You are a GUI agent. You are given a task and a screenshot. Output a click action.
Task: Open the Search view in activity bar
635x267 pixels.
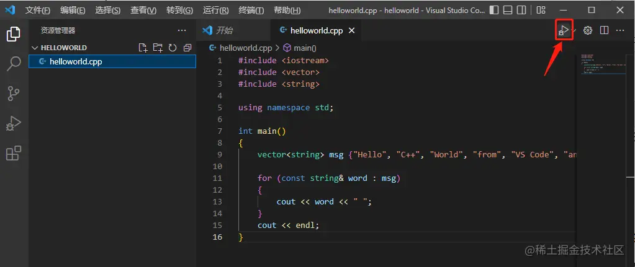[x=14, y=64]
